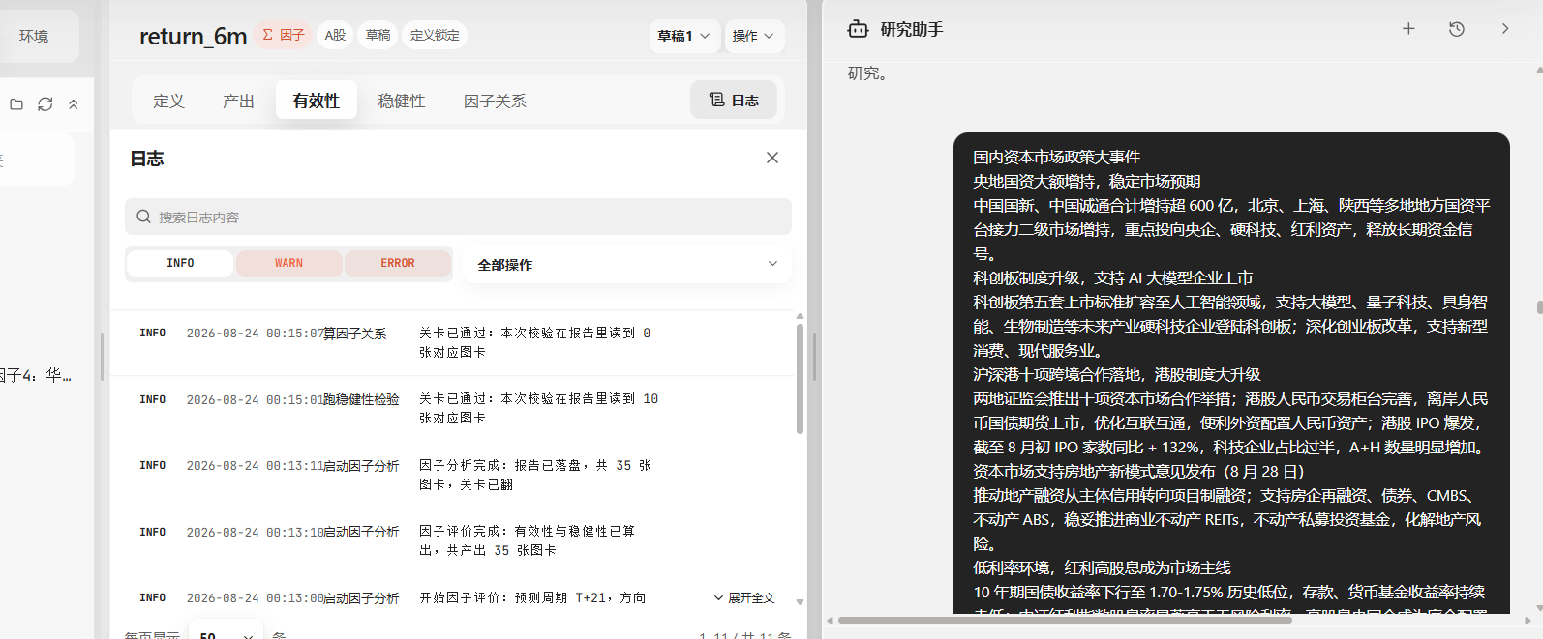
Task: Click 低利率环境，红利高股息 line in chat
Action: [1102, 567]
